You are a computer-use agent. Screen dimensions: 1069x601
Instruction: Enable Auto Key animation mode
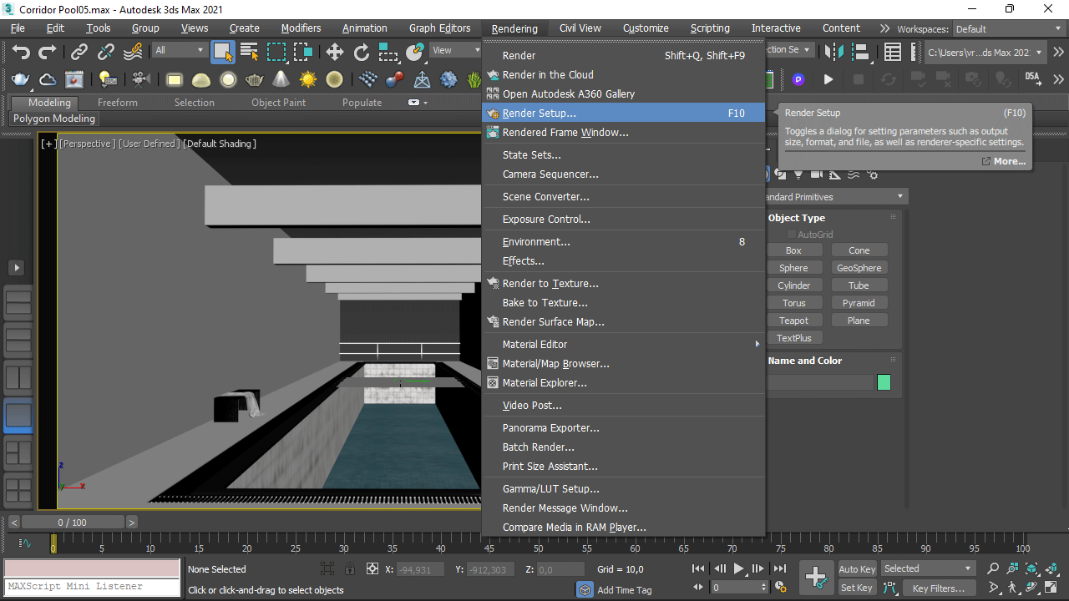point(856,568)
